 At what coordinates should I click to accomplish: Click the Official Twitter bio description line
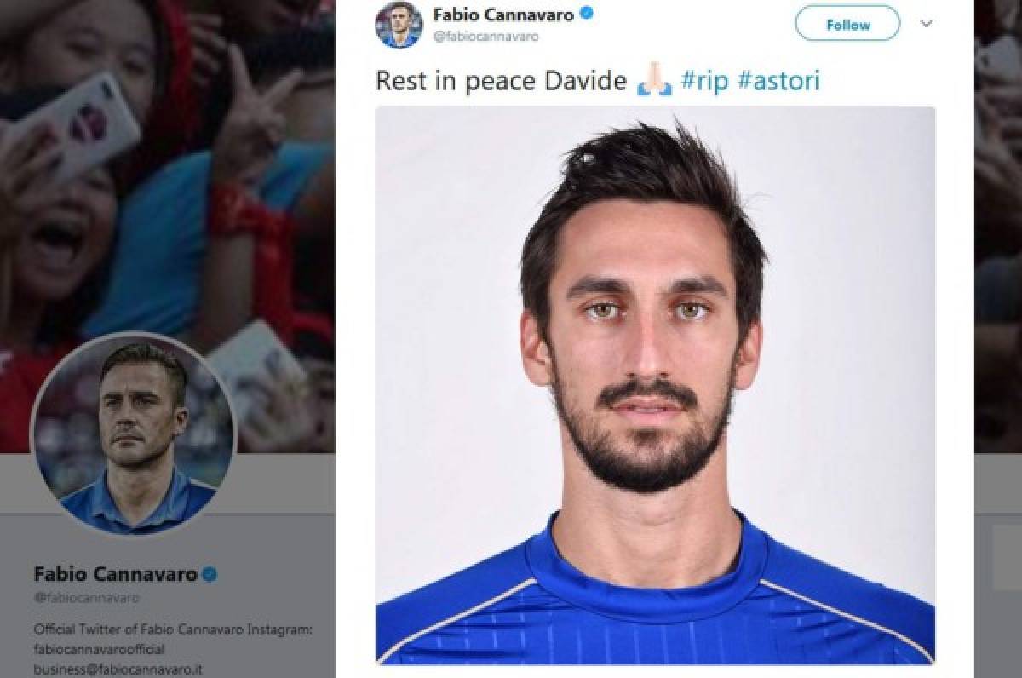pyautogui.click(x=174, y=629)
